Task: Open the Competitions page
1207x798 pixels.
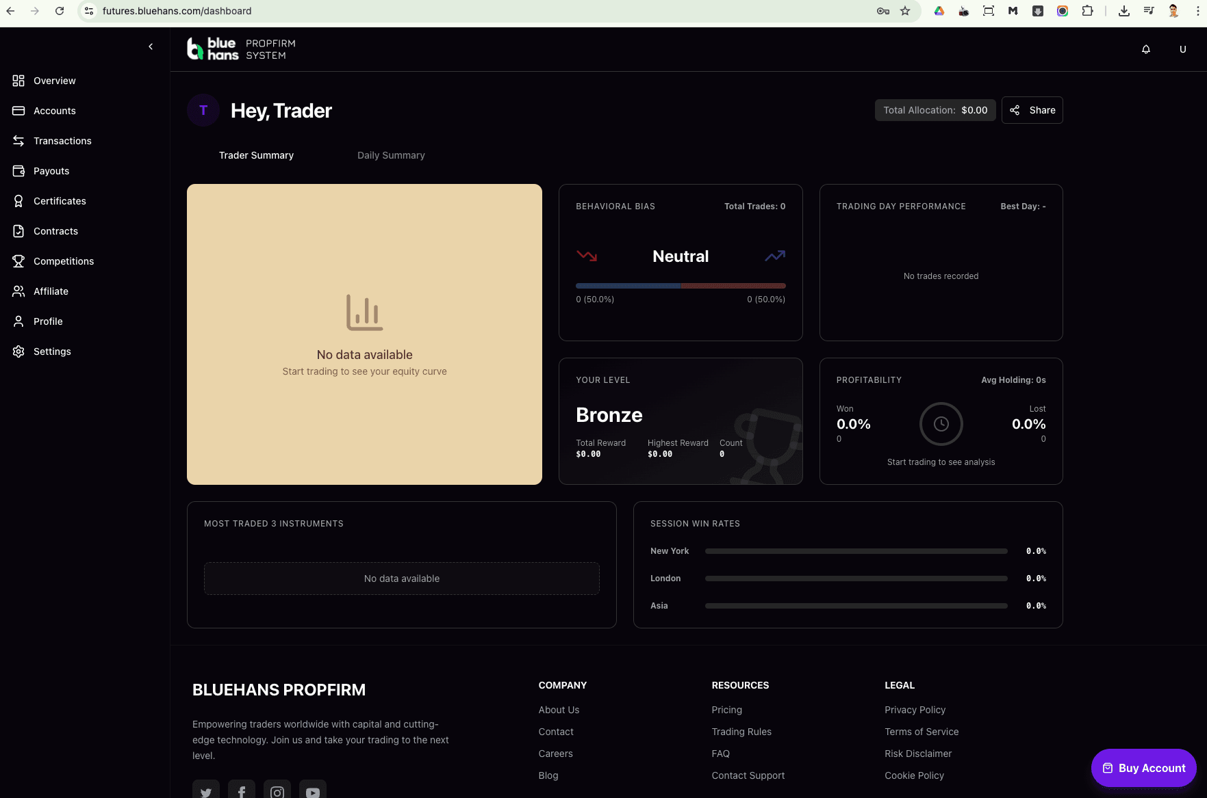Action: coord(64,261)
